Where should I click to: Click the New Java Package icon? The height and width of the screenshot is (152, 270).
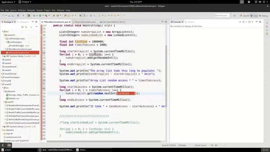pos(54,16)
